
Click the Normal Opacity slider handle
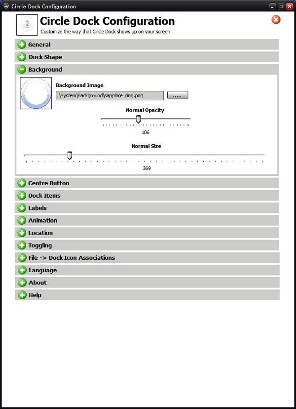click(138, 119)
